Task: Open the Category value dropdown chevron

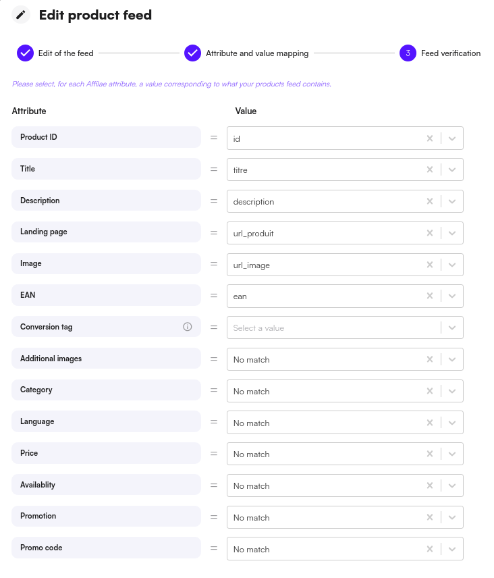Action: pyautogui.click(x=452, y=391)
